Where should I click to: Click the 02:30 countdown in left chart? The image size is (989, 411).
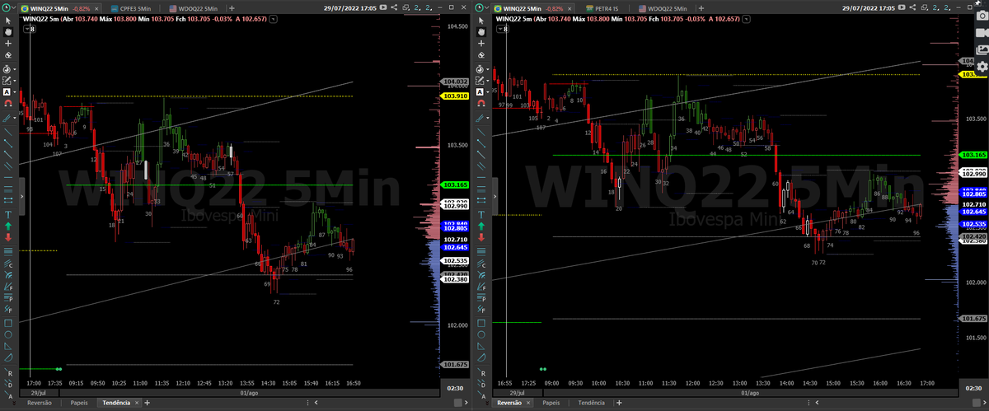454,387
